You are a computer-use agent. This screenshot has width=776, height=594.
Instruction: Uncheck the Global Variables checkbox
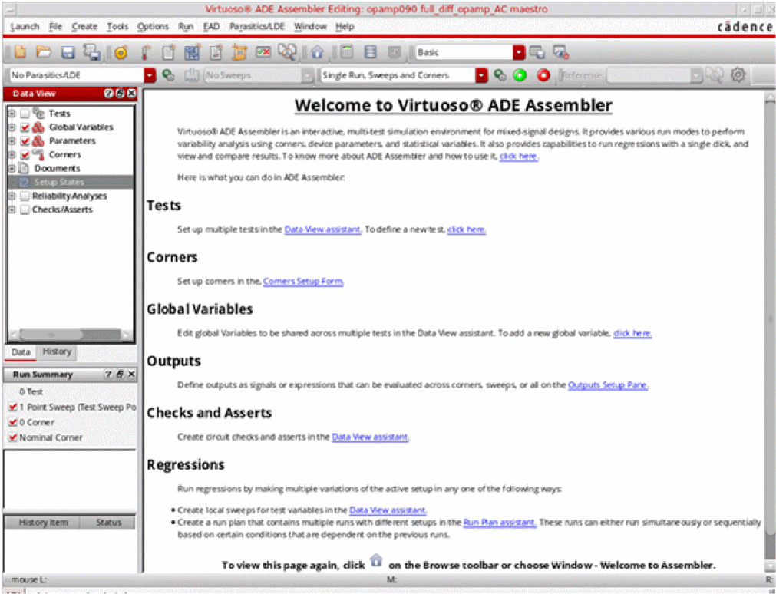click(x=25, y=127)
